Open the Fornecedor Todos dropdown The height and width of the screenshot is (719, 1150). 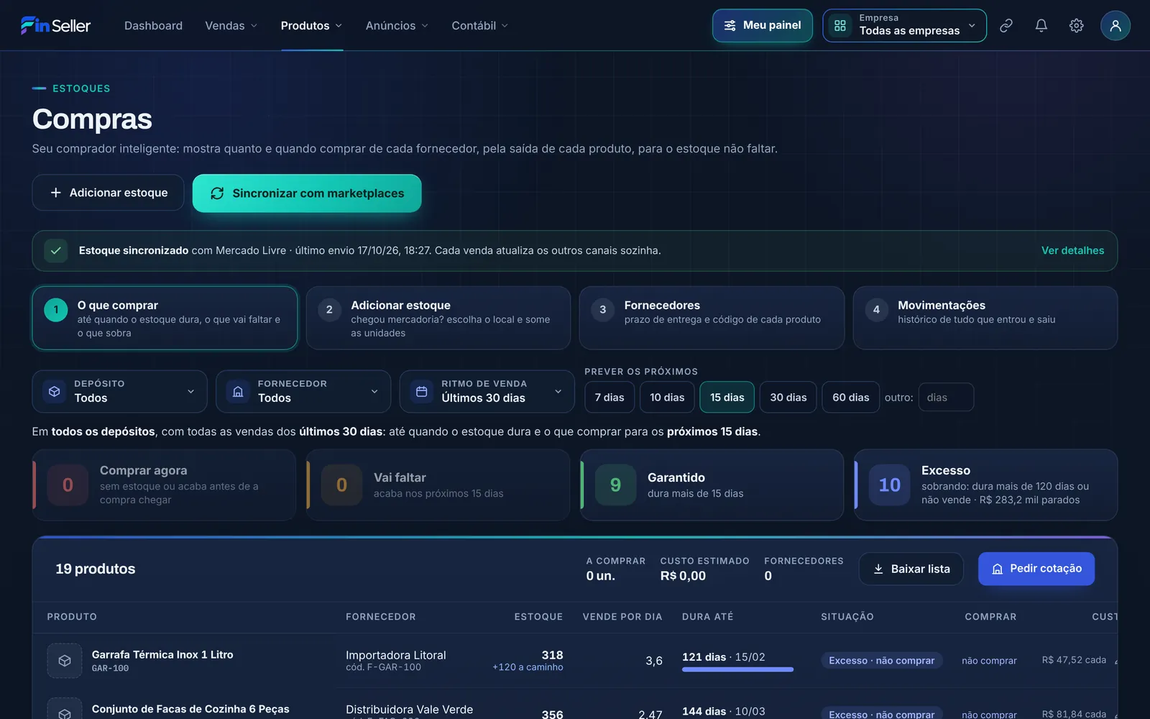[303, 392]
